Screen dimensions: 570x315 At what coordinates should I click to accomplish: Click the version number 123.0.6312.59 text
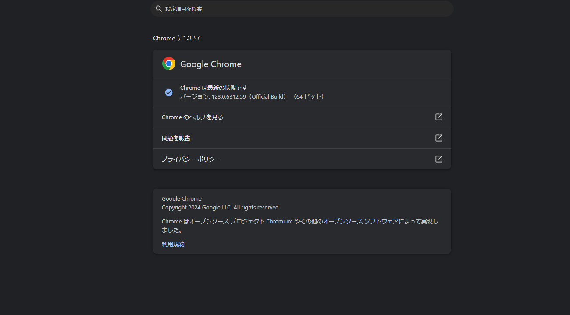click(x=229, y=96)
